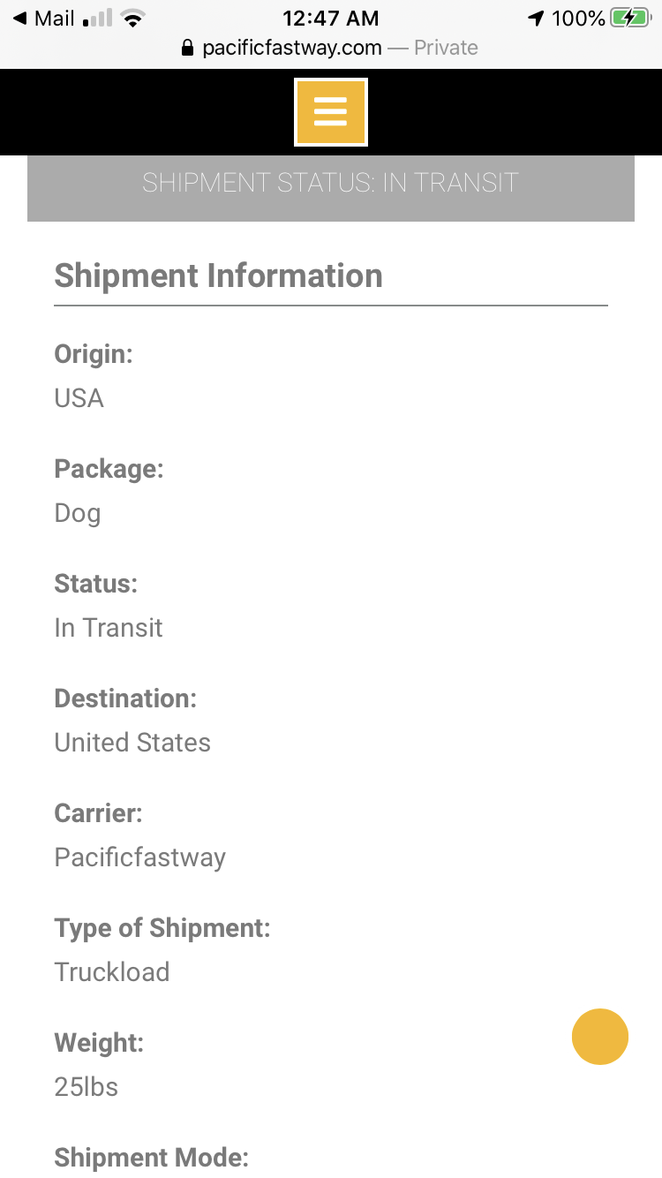Select the Status value In Transit

point(109,628)
